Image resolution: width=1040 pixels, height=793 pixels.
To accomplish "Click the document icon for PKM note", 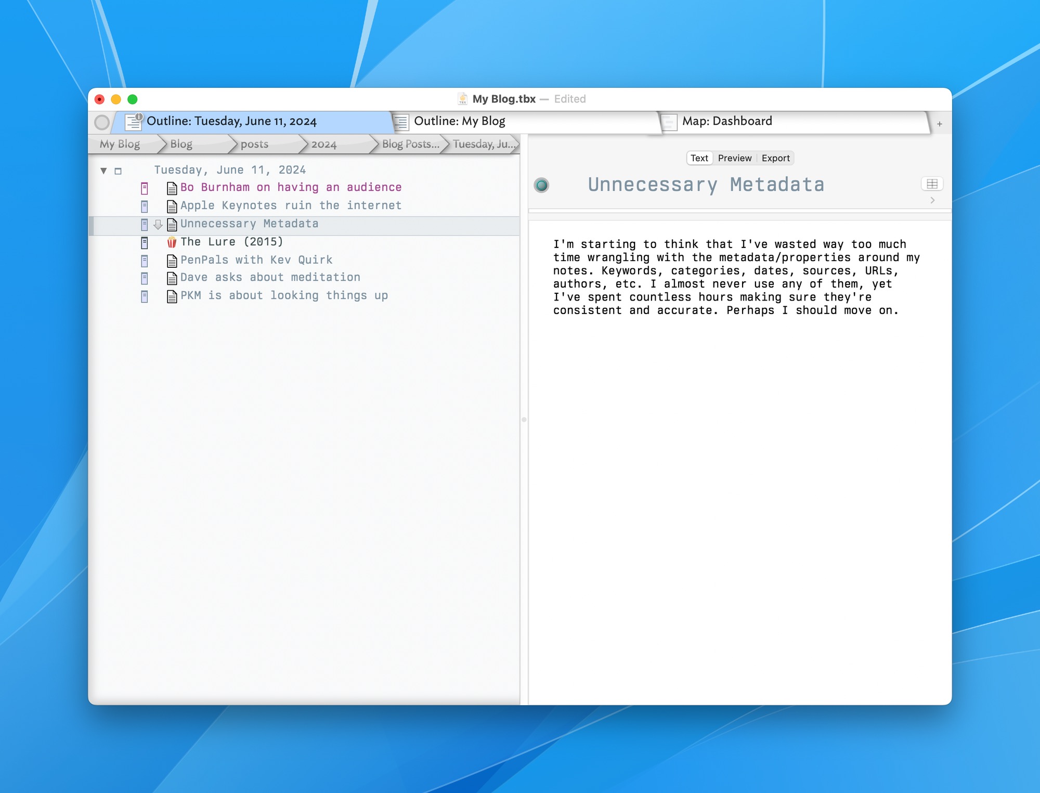I will 172,296.
